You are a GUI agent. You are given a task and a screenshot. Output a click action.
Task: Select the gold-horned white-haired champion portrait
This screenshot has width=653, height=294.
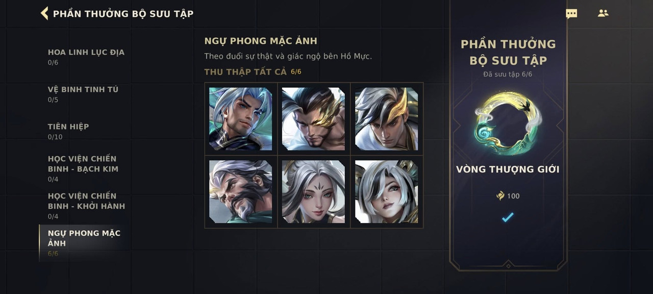pos(387,119)
